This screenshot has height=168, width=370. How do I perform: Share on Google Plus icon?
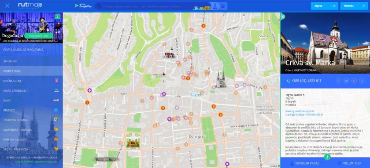pyautogui.click(x=354, y=81)
